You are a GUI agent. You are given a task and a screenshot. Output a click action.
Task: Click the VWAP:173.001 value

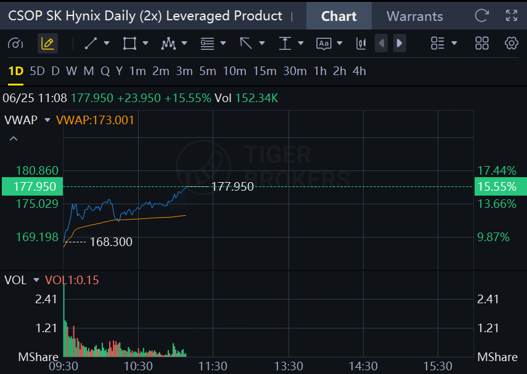(95, 120)
